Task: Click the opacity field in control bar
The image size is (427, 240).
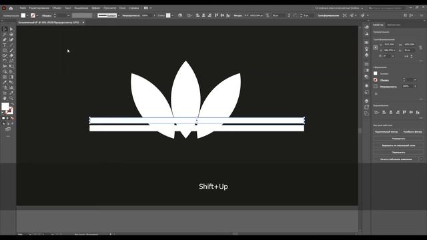Action: tap(147, 15)
